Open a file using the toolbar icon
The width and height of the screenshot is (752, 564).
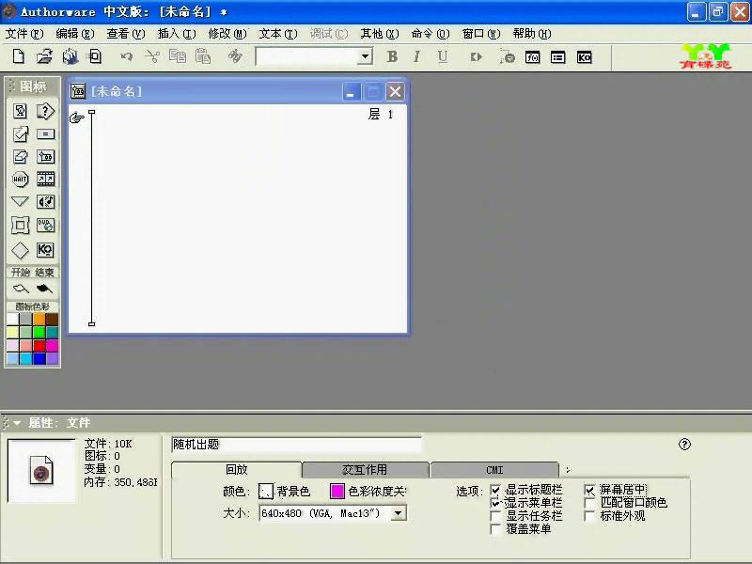(44, 56)
